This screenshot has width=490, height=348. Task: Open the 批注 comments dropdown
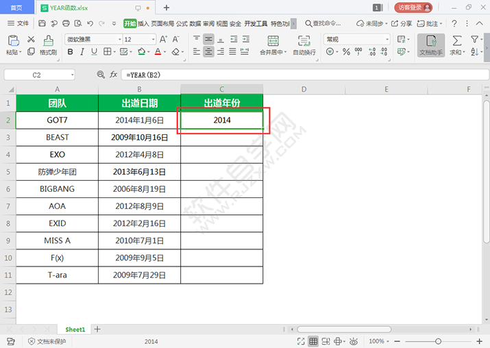point(430,23)
